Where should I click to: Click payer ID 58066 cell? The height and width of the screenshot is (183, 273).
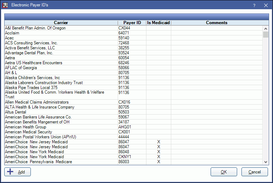click(132, 68)
